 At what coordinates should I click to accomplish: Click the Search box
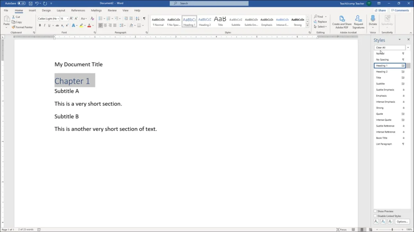pos(209,3)
